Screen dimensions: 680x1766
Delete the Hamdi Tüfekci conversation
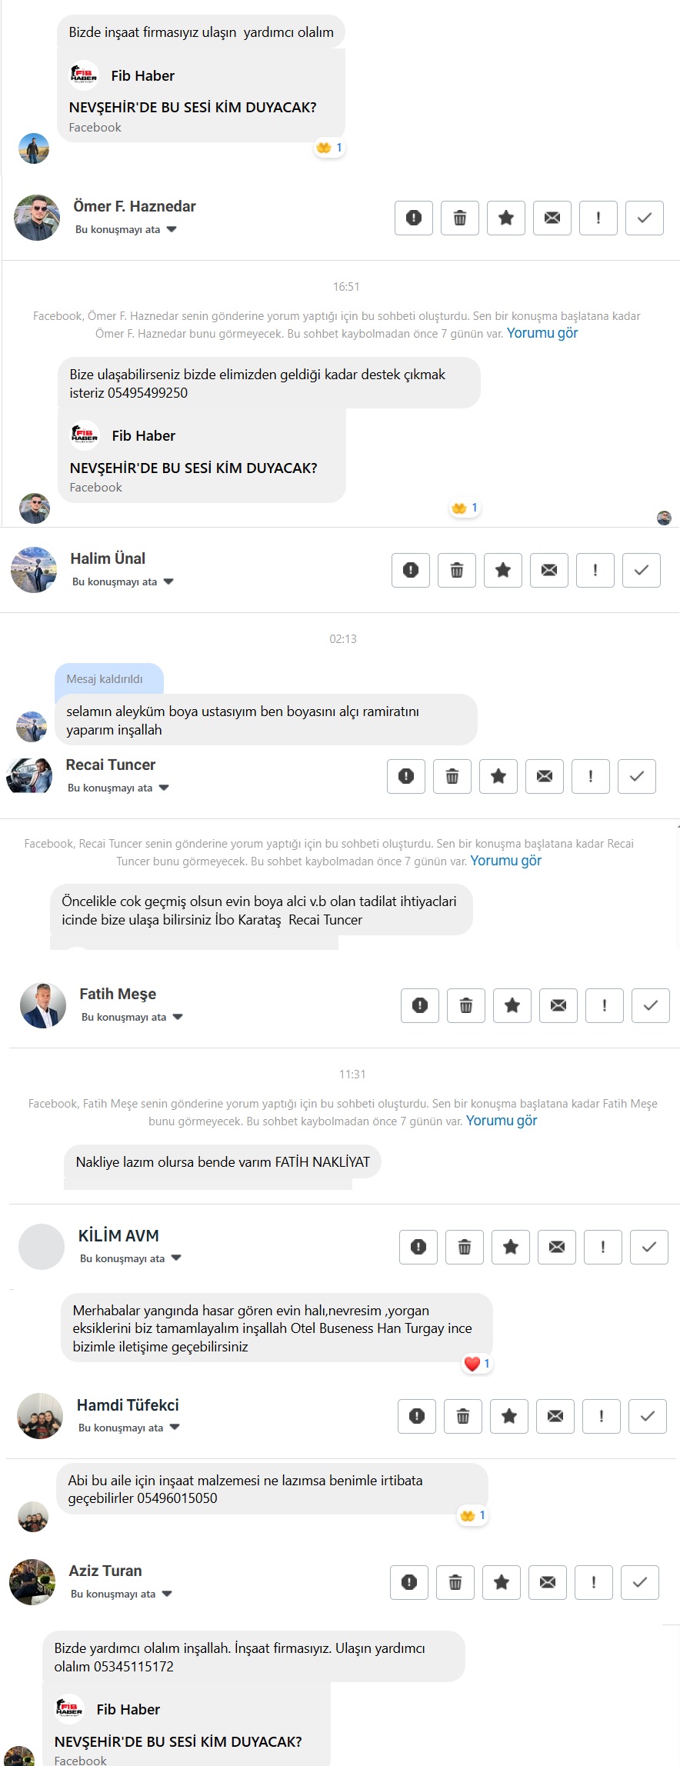pos(463,1416)
